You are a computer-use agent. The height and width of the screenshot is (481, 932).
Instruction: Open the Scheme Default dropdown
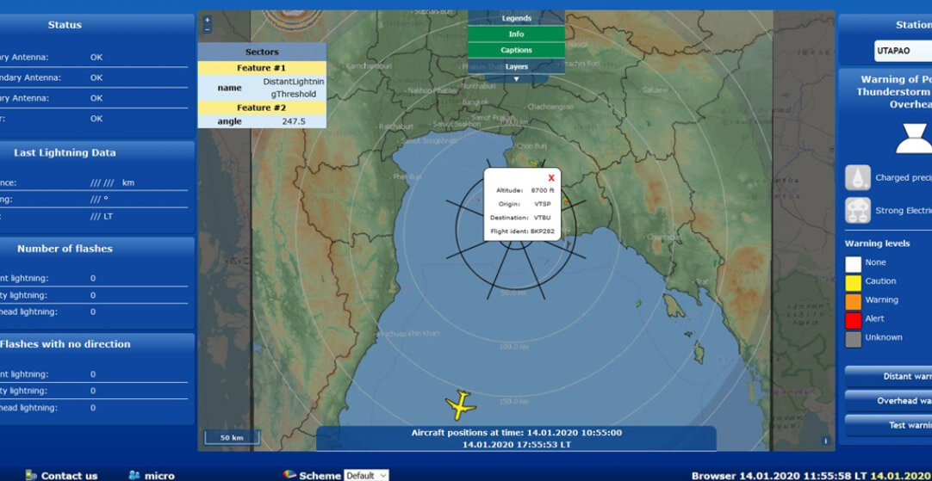click(x=366, y=475)
